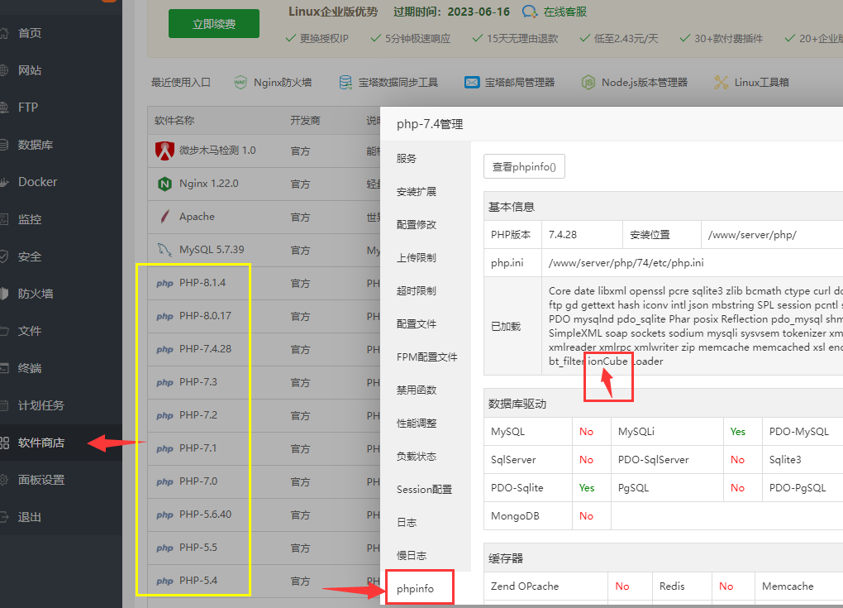The width and height of the screenshot is (843, 608).
Task: Click the 软件商店 grid icon
Action: pyautogui.click(x=4, y=443)
